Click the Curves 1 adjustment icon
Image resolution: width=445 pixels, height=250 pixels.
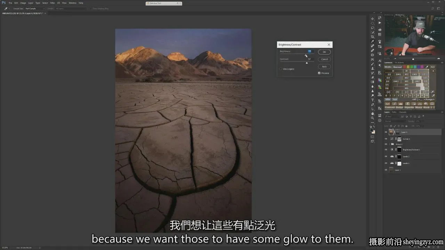[392, 139]
